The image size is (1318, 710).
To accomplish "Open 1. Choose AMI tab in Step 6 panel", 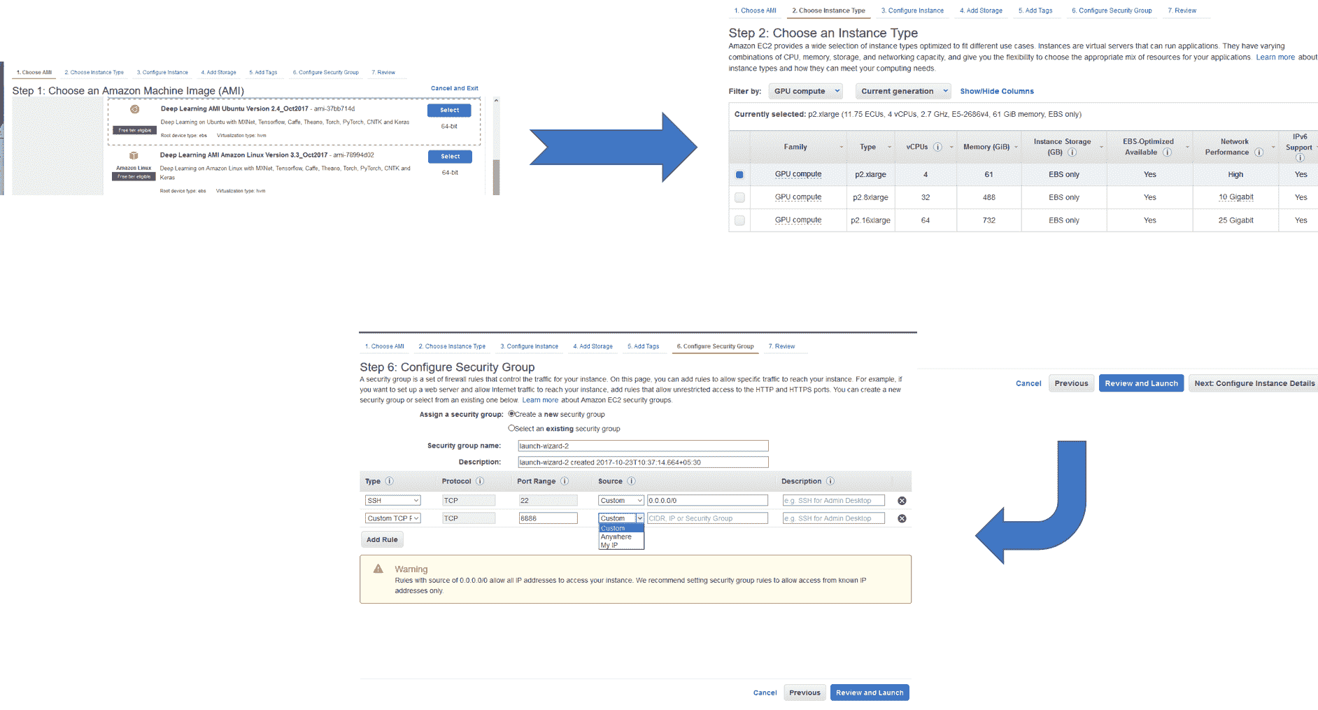I will (384, 346).
